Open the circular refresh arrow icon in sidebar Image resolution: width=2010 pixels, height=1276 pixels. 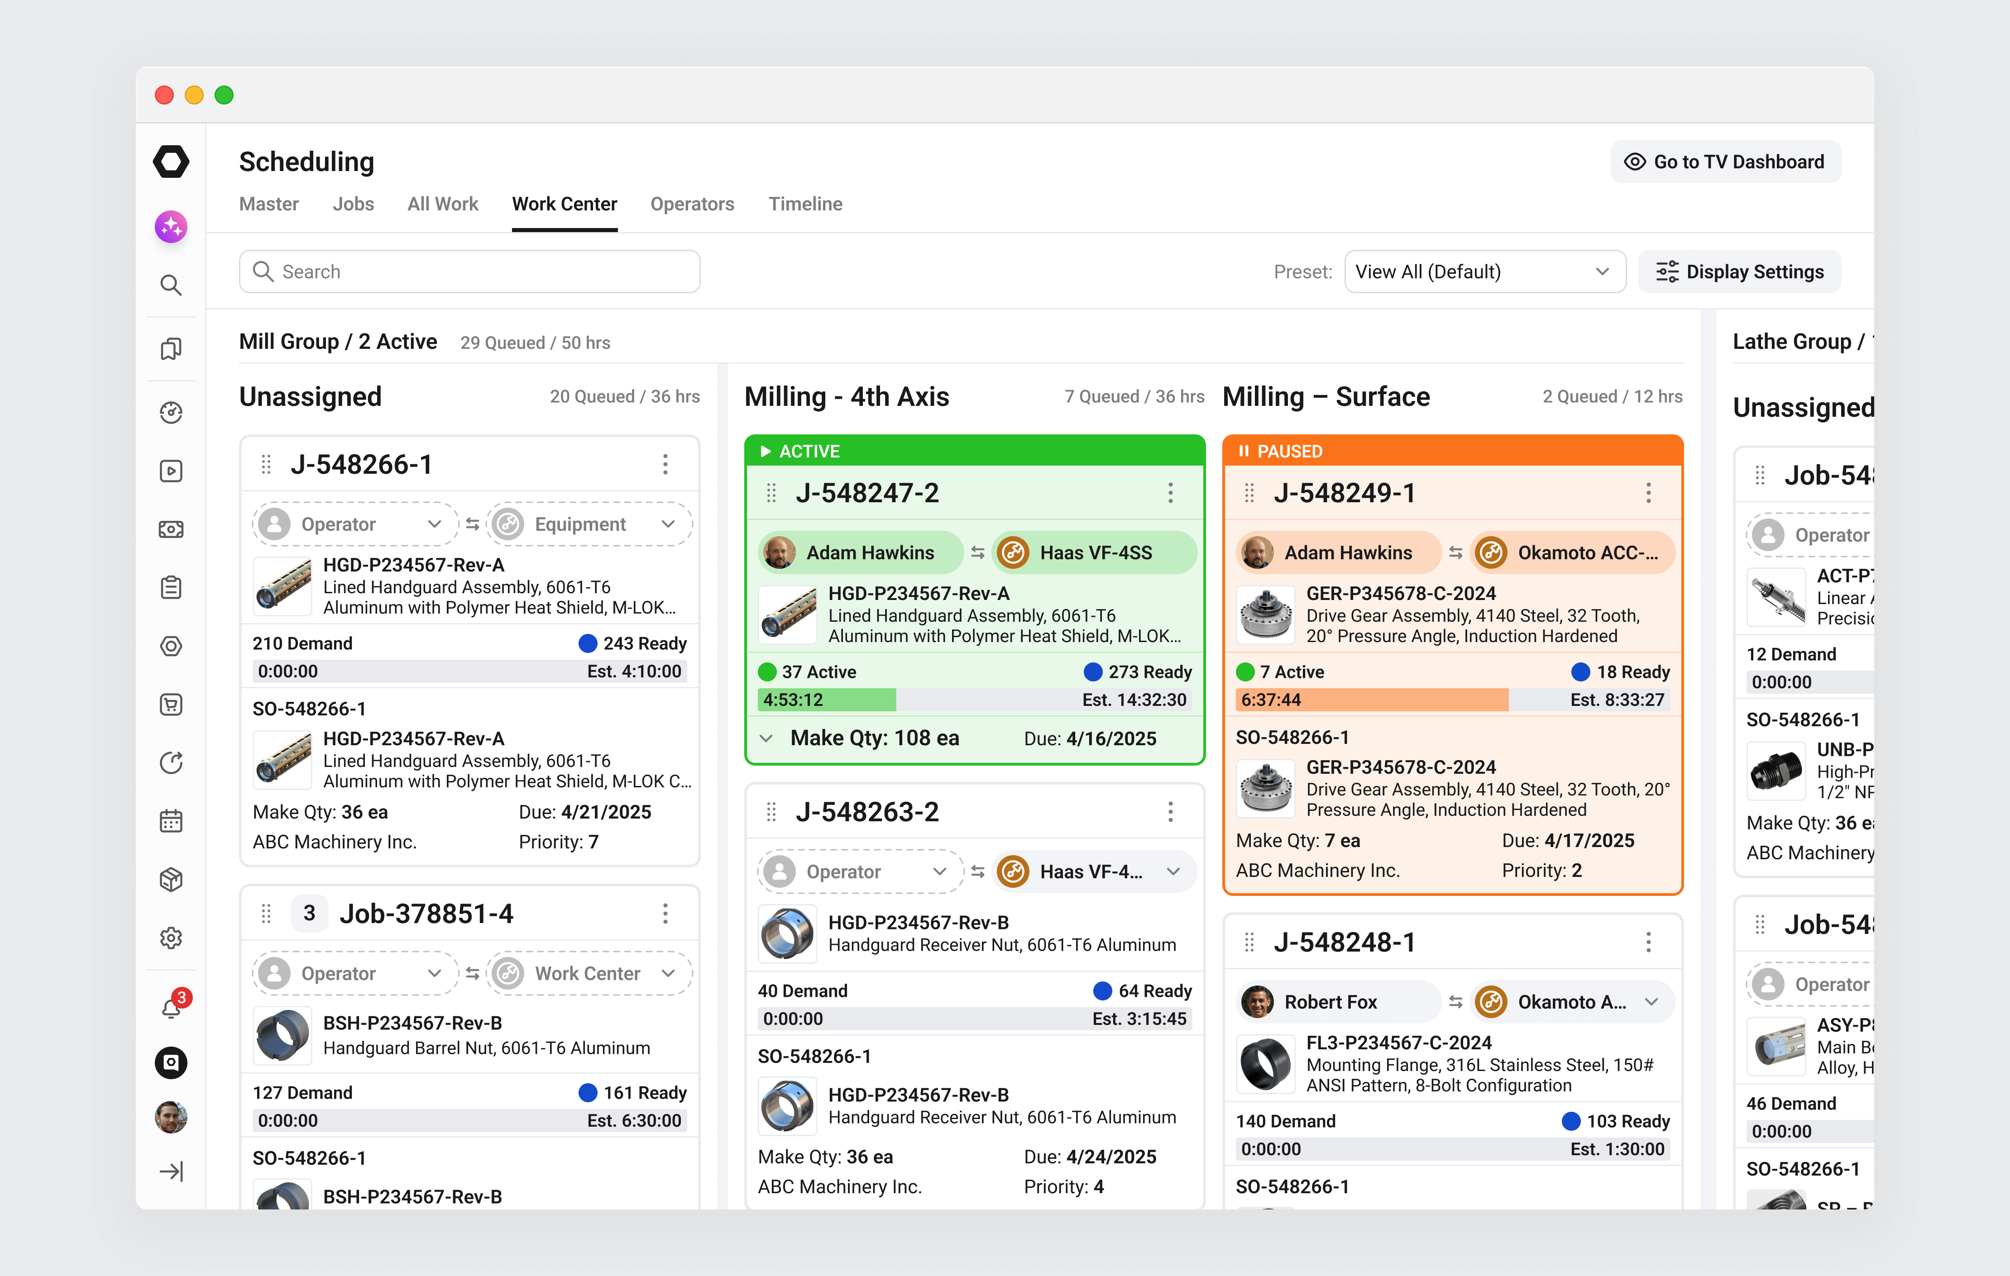point(171,763)
